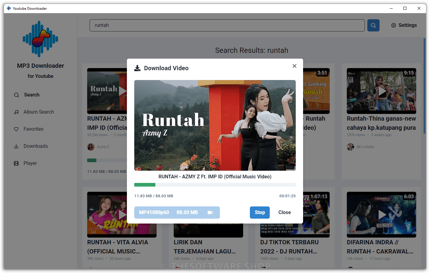Screen dimensions: 430x273
Task: Click the '33.2M views' text
Action: pos(97,135)
